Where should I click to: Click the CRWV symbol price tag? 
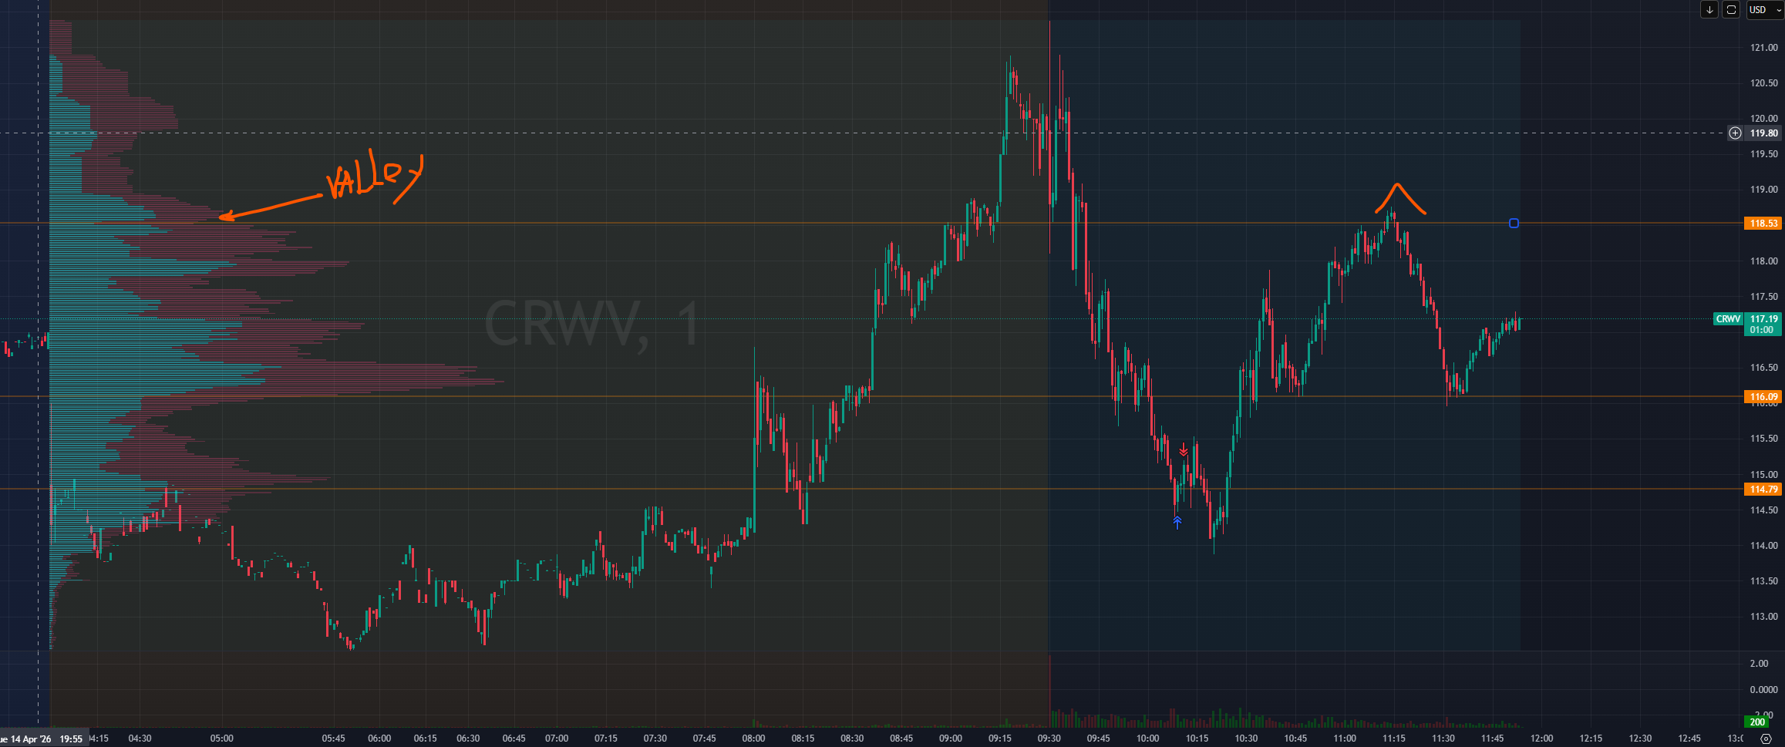click(x=1728, y=319)
